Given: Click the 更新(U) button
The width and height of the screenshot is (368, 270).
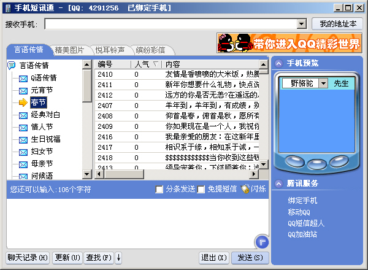Looking at the screenshot, I should 67,258.
